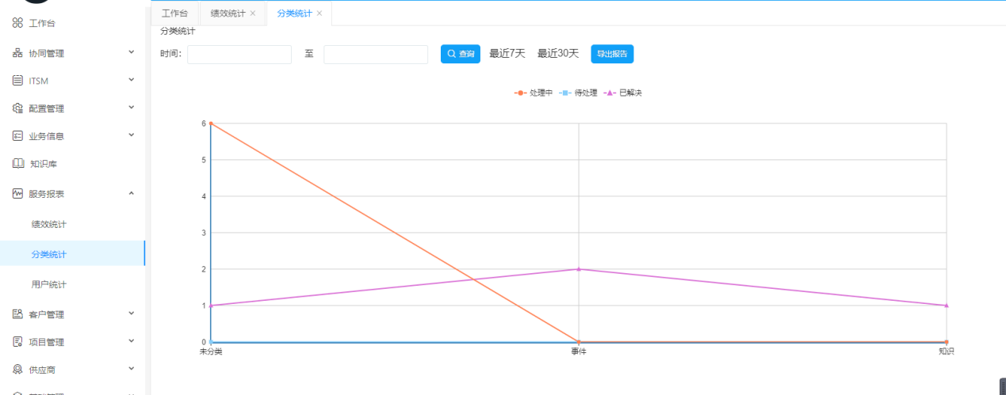The image size is (1006, 395).
Task: Collapse the 服务报表 menu chevron
Action: click(x=132, y=193)
